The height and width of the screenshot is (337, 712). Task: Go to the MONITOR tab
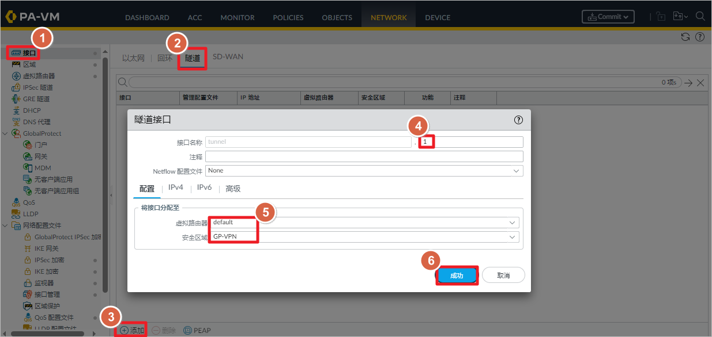(237, 17)
